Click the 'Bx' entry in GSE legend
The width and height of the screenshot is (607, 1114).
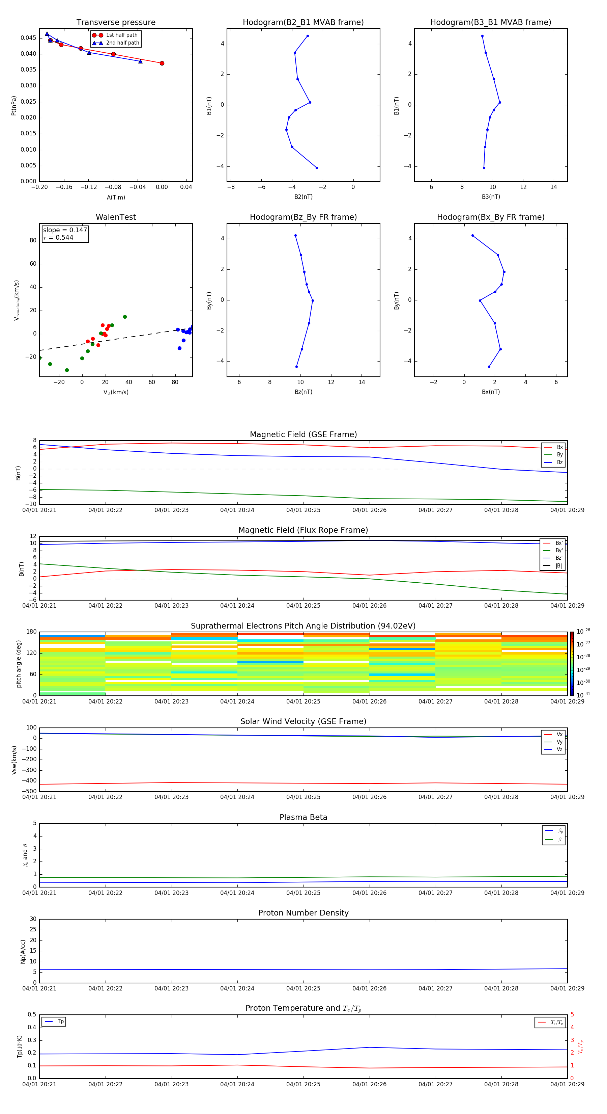click(553, 447)
